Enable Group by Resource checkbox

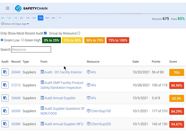click(x=79, y=33)
